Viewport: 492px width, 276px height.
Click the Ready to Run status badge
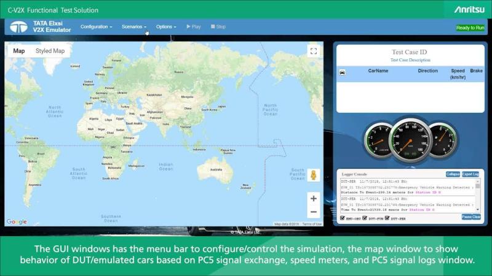[x=470, y=28]
